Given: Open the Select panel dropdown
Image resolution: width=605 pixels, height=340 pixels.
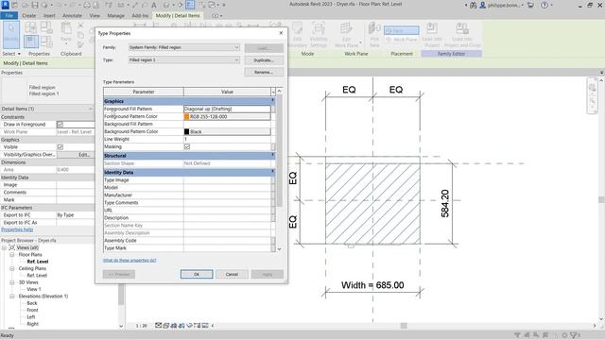Looking at the screenshot, I should tap(11, 54).
